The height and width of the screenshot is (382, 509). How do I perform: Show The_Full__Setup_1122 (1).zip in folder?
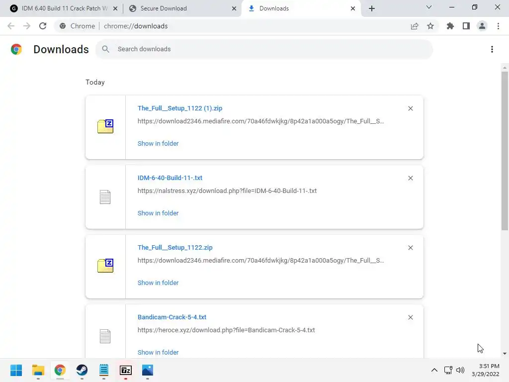[x=158, y=144]
